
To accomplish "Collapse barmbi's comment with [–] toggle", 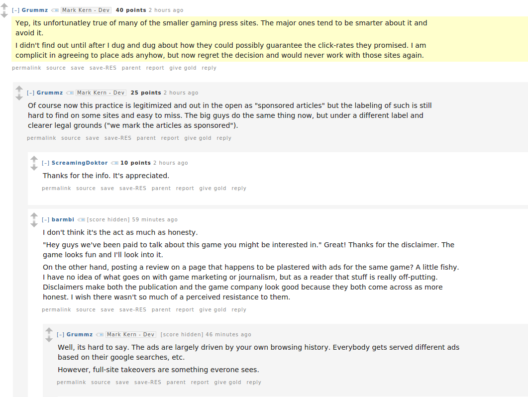I will click(45, 219).
